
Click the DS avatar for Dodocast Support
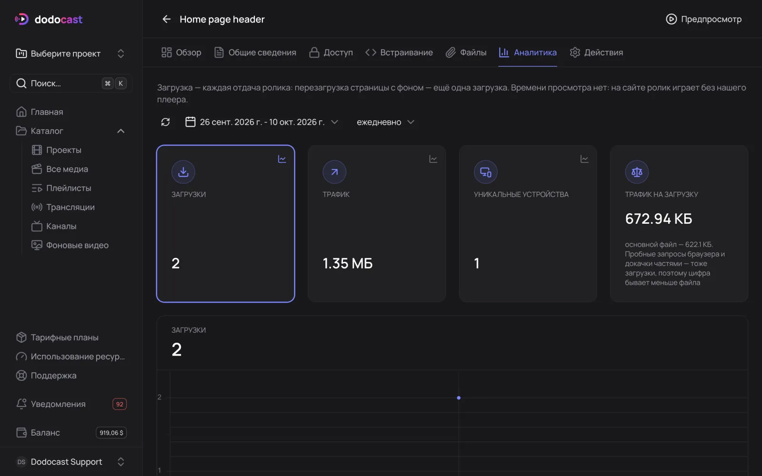(21, 462)
